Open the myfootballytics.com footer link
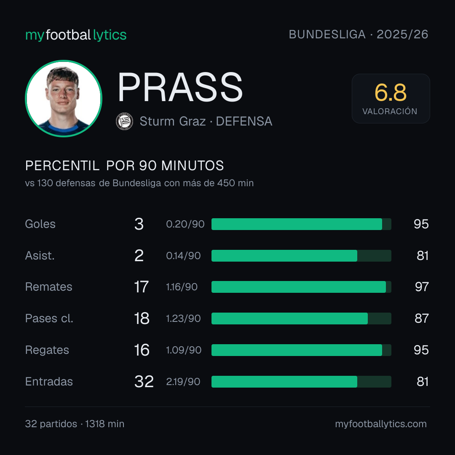The width and height of the screenshot is (455, 455). click(381, 424)
